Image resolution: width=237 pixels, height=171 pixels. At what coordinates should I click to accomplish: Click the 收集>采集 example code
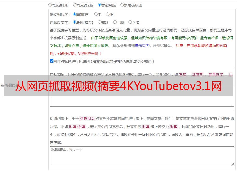[x=77, y=127]
